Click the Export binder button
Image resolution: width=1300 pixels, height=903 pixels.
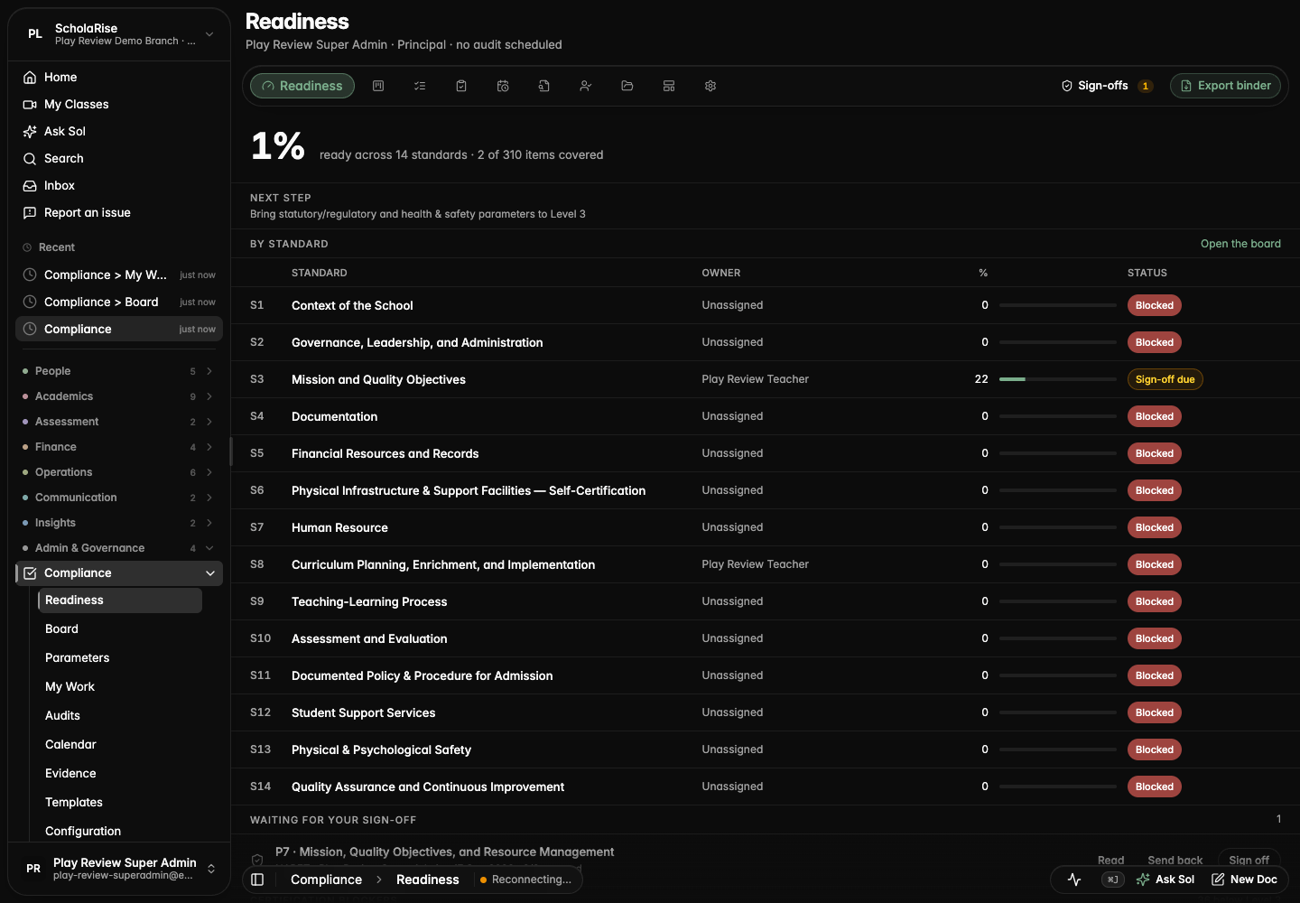click(x=1225, y=86)
